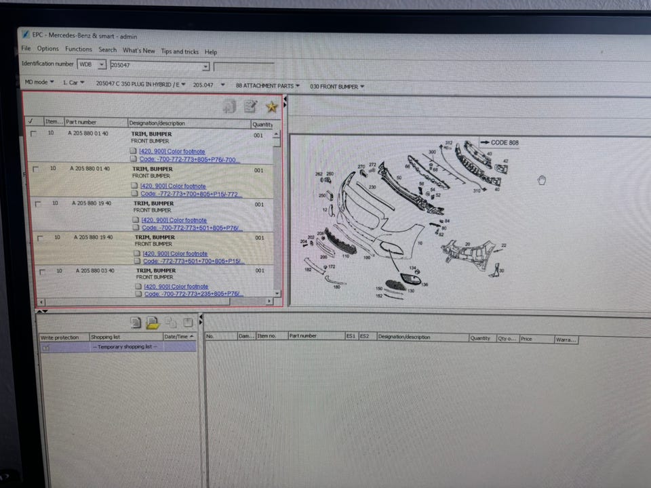Collapse parts list panel using splitter arrows beside star
651x488 pixels.
tap(285, 102)
